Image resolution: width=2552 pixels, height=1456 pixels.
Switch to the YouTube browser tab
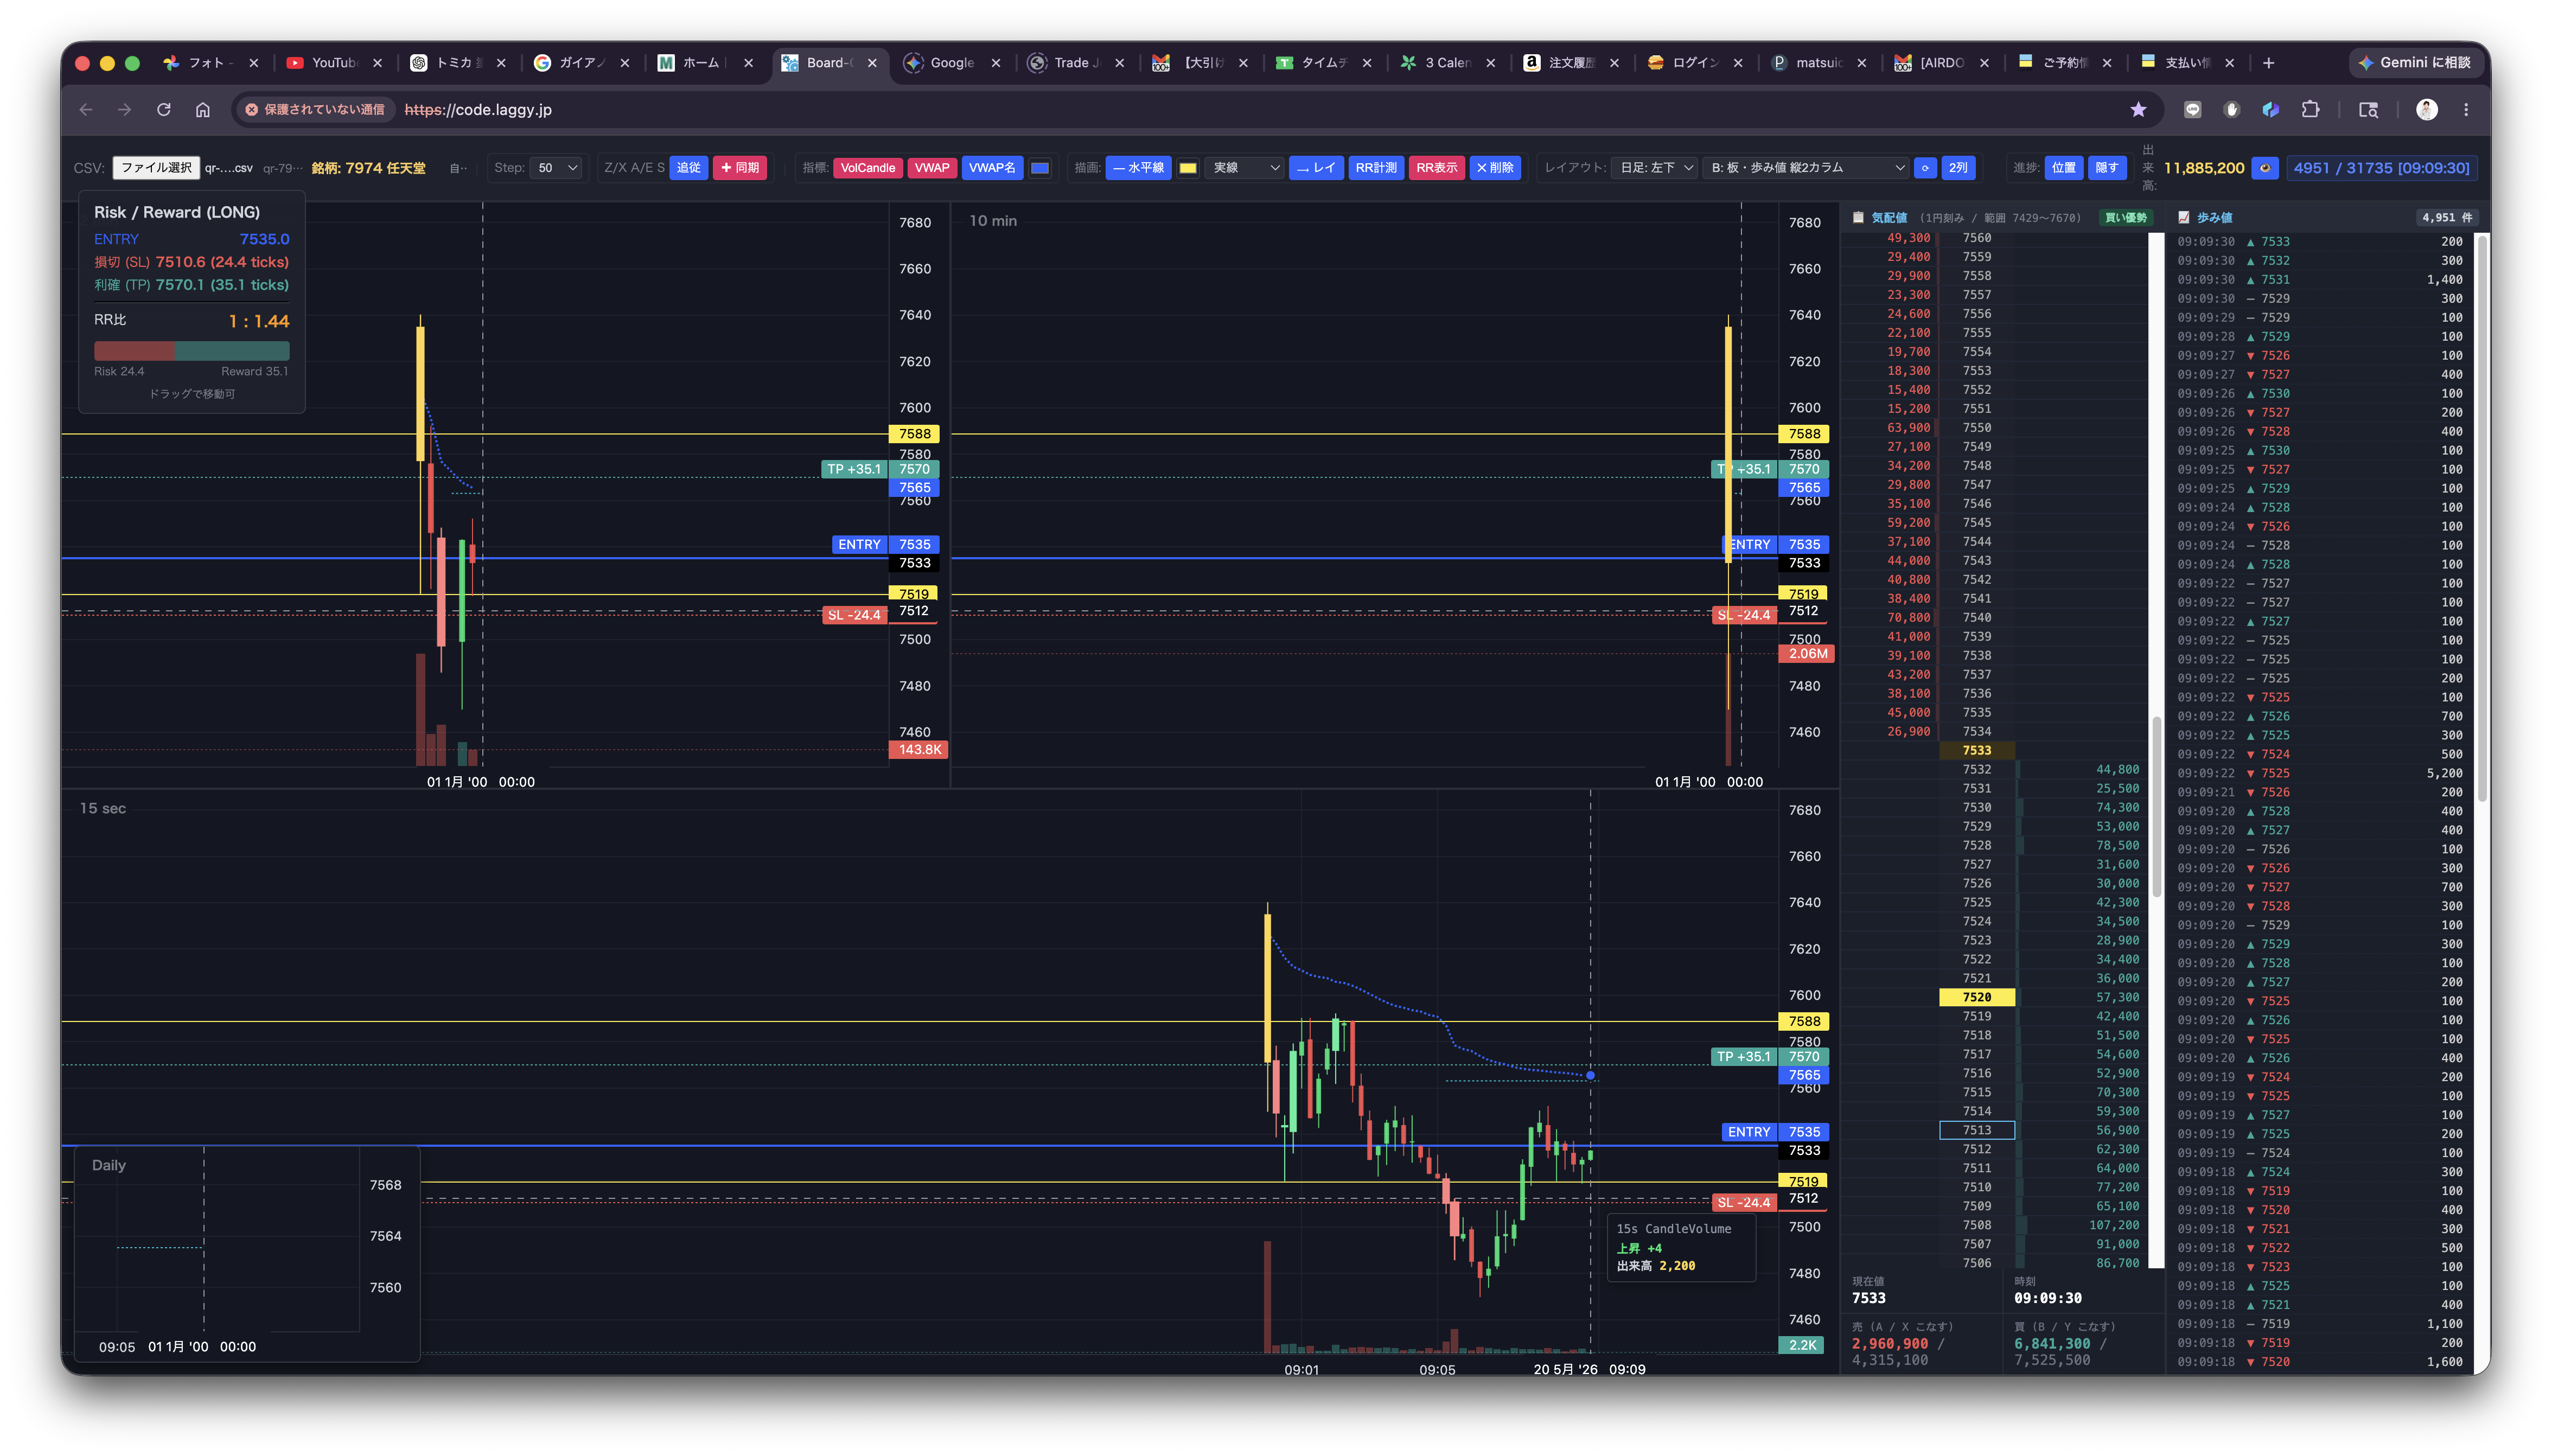point(334,63)
